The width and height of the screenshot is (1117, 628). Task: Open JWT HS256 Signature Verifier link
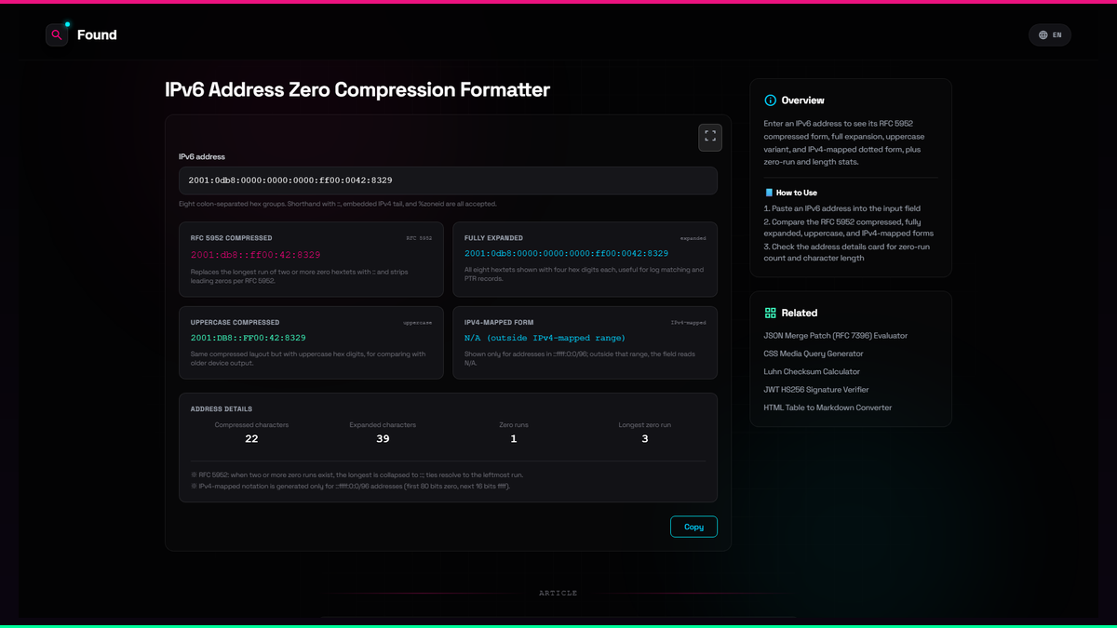click(816, 390)
